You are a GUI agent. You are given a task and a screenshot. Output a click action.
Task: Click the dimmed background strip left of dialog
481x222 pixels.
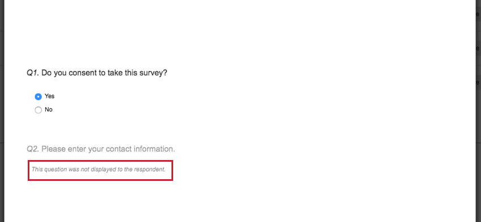click(x=2, y=111)
